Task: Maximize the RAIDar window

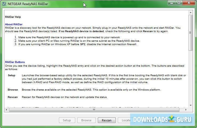Action: [179, 3]
